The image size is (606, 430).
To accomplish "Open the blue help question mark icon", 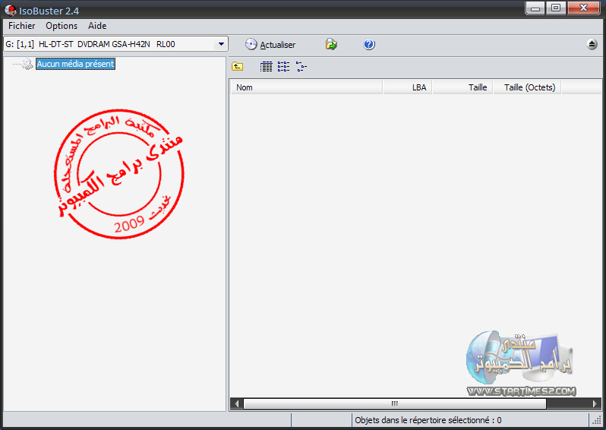I will click(369, 45).
